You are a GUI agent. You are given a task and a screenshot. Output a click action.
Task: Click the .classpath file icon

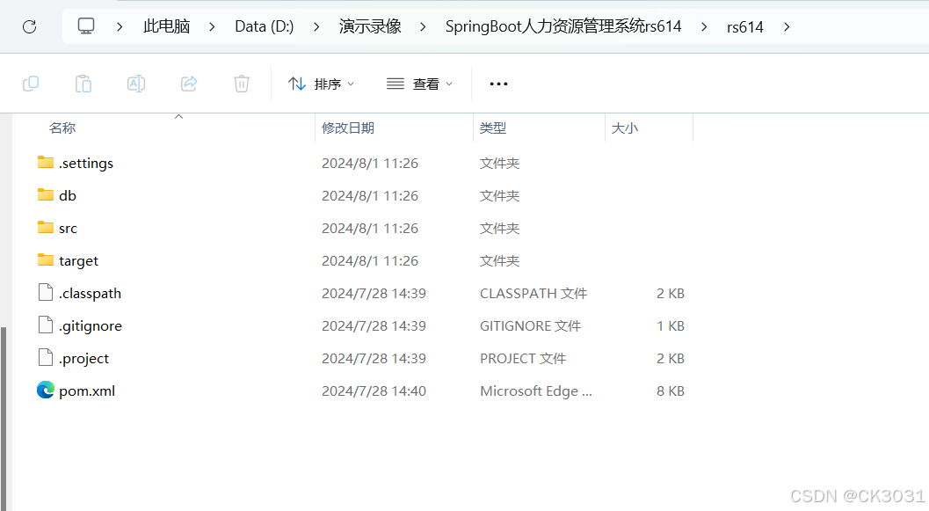46,292
